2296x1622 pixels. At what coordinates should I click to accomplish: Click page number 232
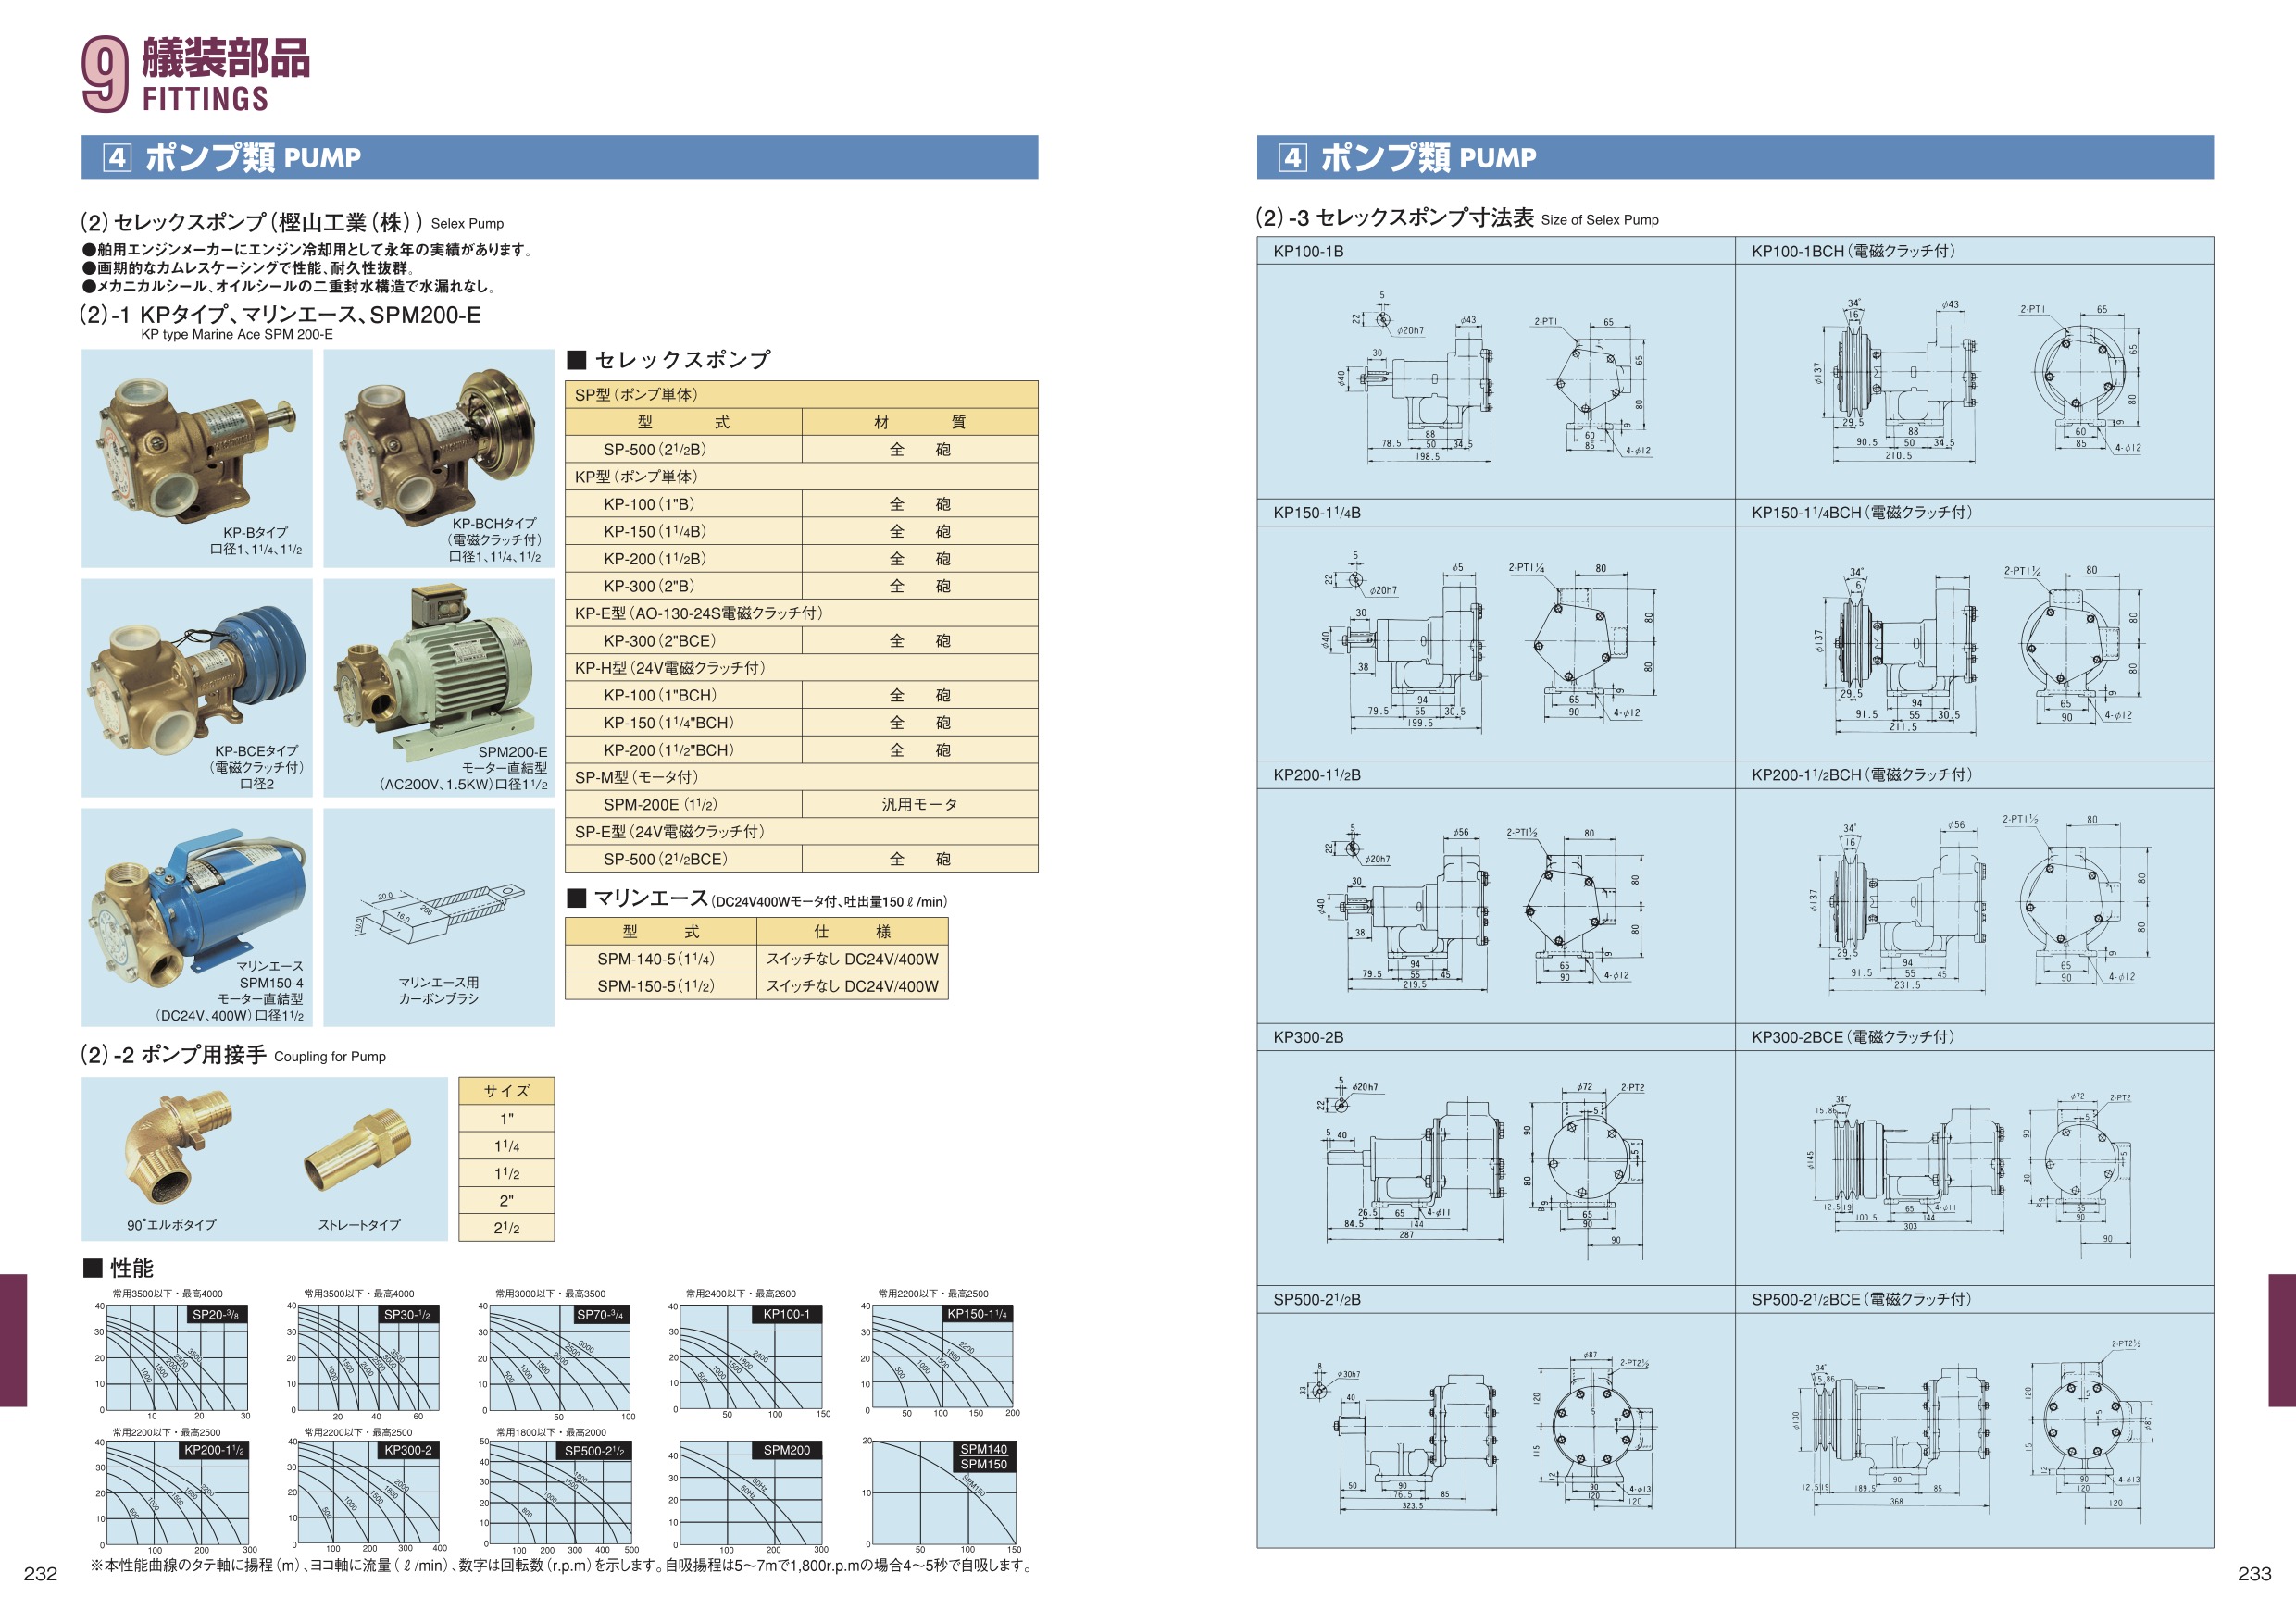(x=40, y=1574)
